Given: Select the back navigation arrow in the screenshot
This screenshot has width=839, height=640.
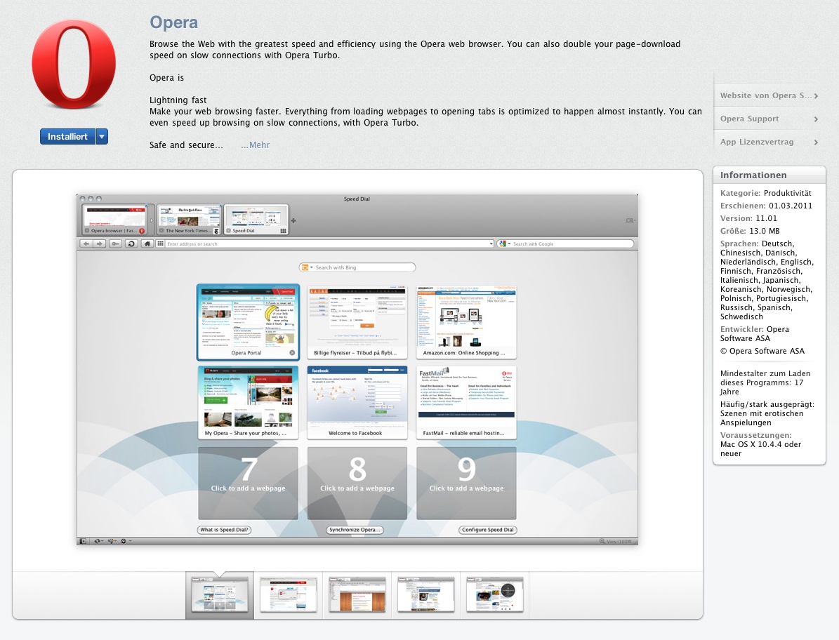Looking at the screenshot, I should pos(86,244).
